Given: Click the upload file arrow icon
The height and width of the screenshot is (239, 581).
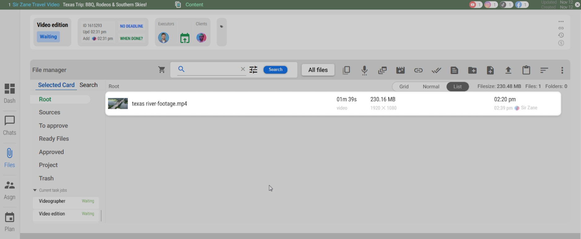Looking at the screenshot, I should tap(508, 70).
